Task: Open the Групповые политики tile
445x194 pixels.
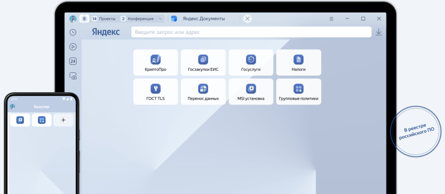Action: pyautogui.click(x=299, y=92)
